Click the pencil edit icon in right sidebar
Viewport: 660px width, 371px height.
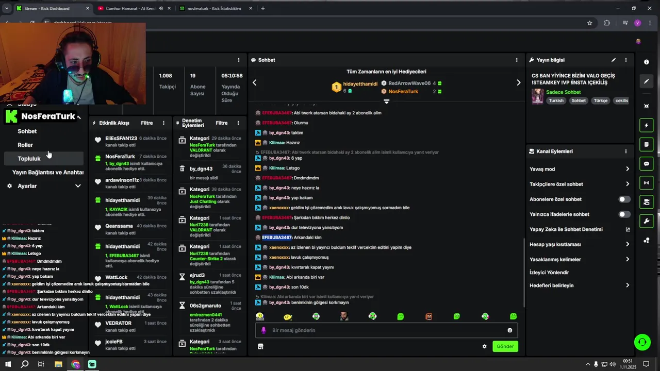646,81
